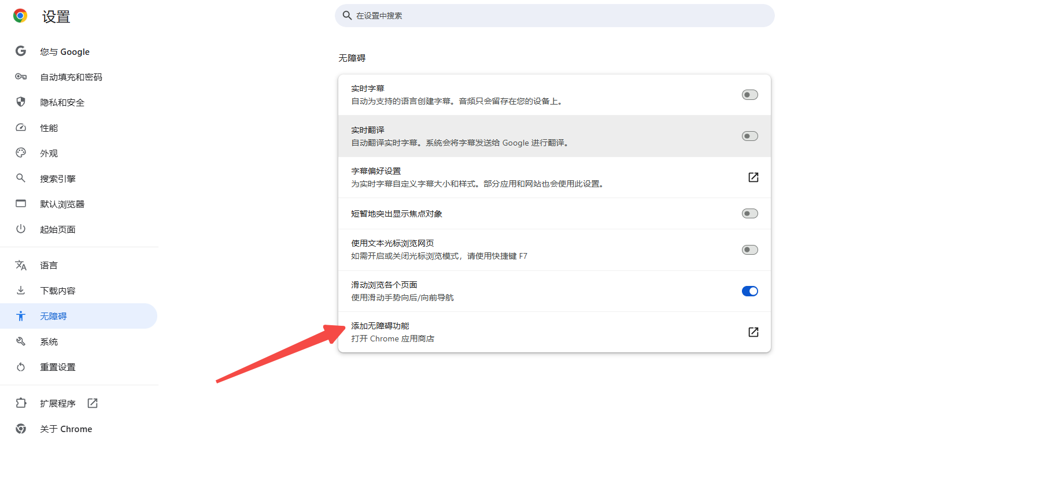
Task: Click the 字幕偏好设置 row title
Action: 376,171
